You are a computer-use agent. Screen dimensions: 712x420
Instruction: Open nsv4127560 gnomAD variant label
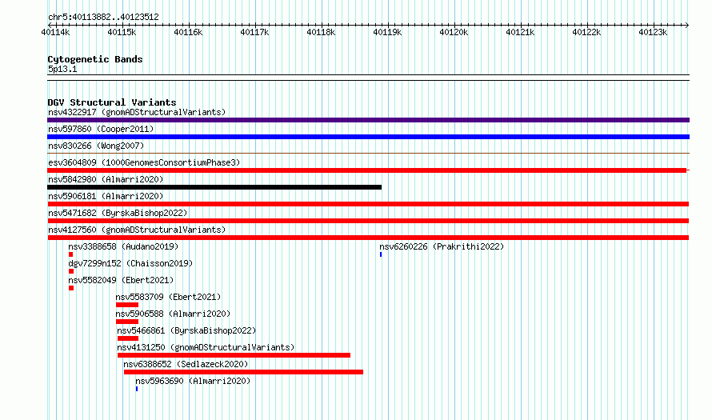point(137,230)
